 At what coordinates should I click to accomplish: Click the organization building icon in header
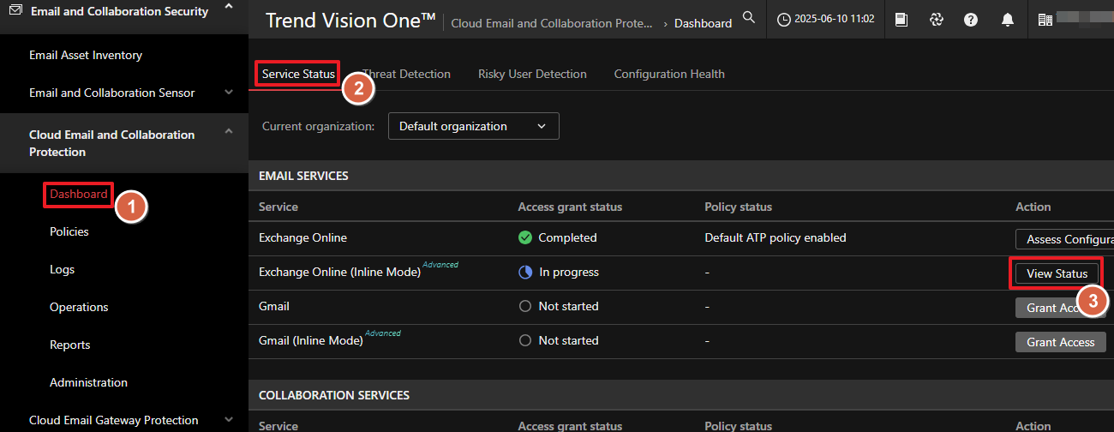click(1045, 19)
